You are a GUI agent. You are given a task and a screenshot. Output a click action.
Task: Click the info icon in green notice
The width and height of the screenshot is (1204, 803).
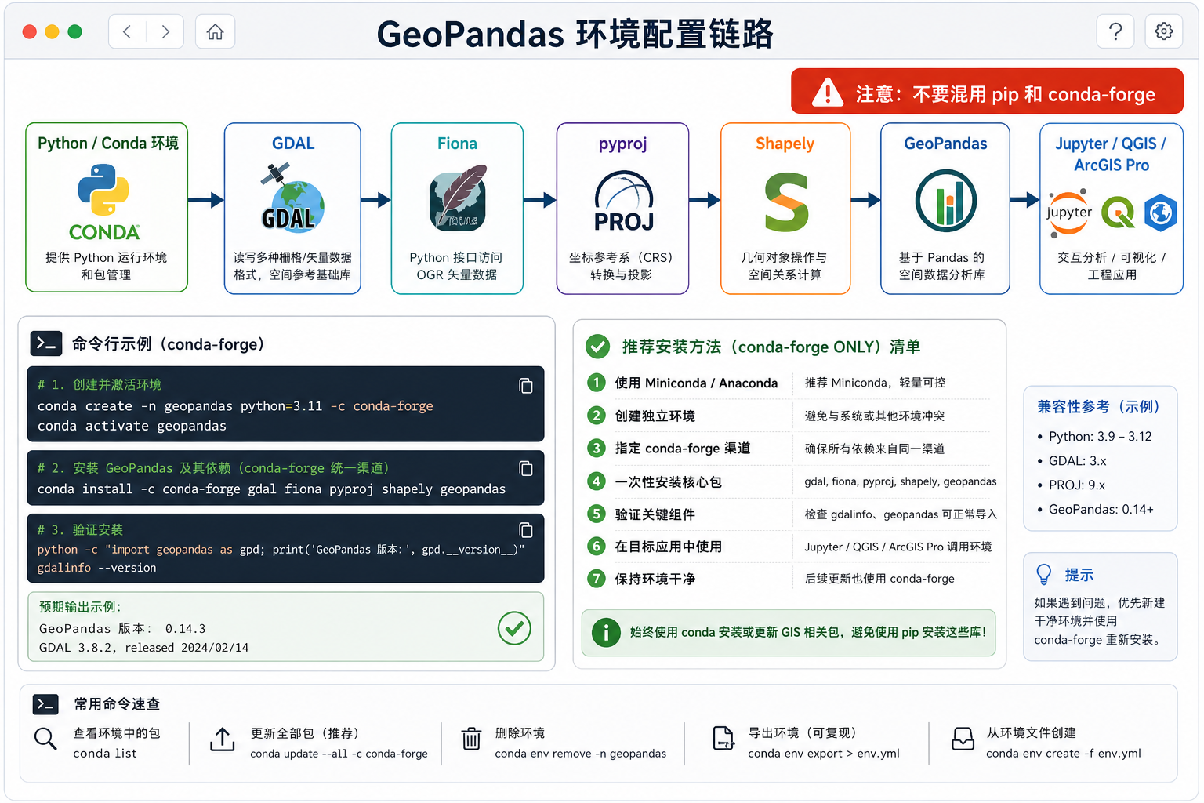(606, 632)
